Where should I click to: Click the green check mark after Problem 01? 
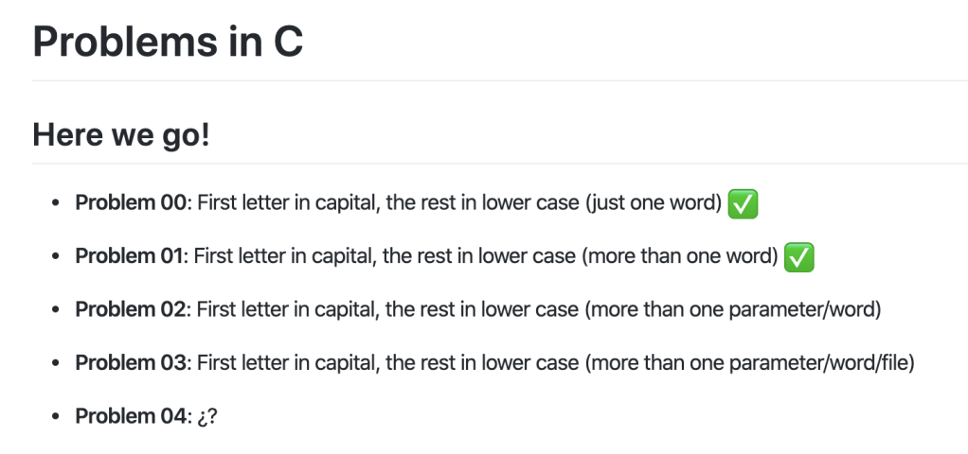pyautogui.click(x=800, y=256)
